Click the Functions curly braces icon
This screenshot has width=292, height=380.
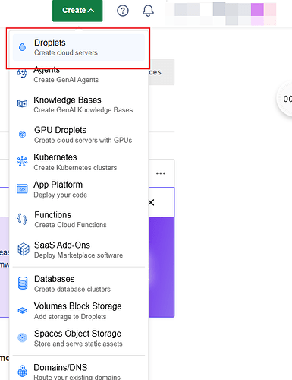[22, 219]
